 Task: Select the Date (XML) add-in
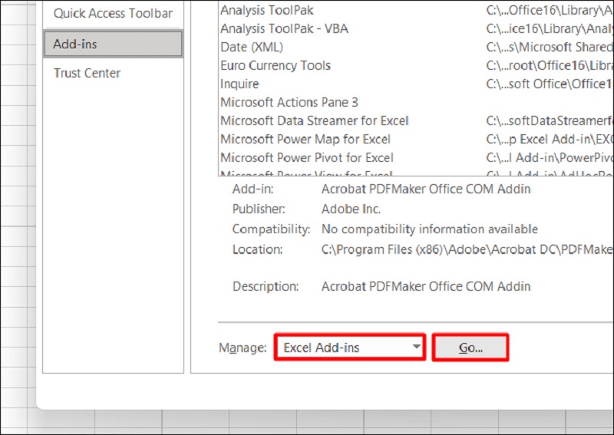(x=251, y=48)
